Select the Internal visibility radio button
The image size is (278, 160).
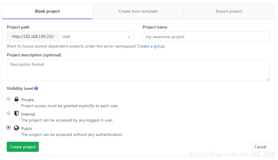coord(9,113)
